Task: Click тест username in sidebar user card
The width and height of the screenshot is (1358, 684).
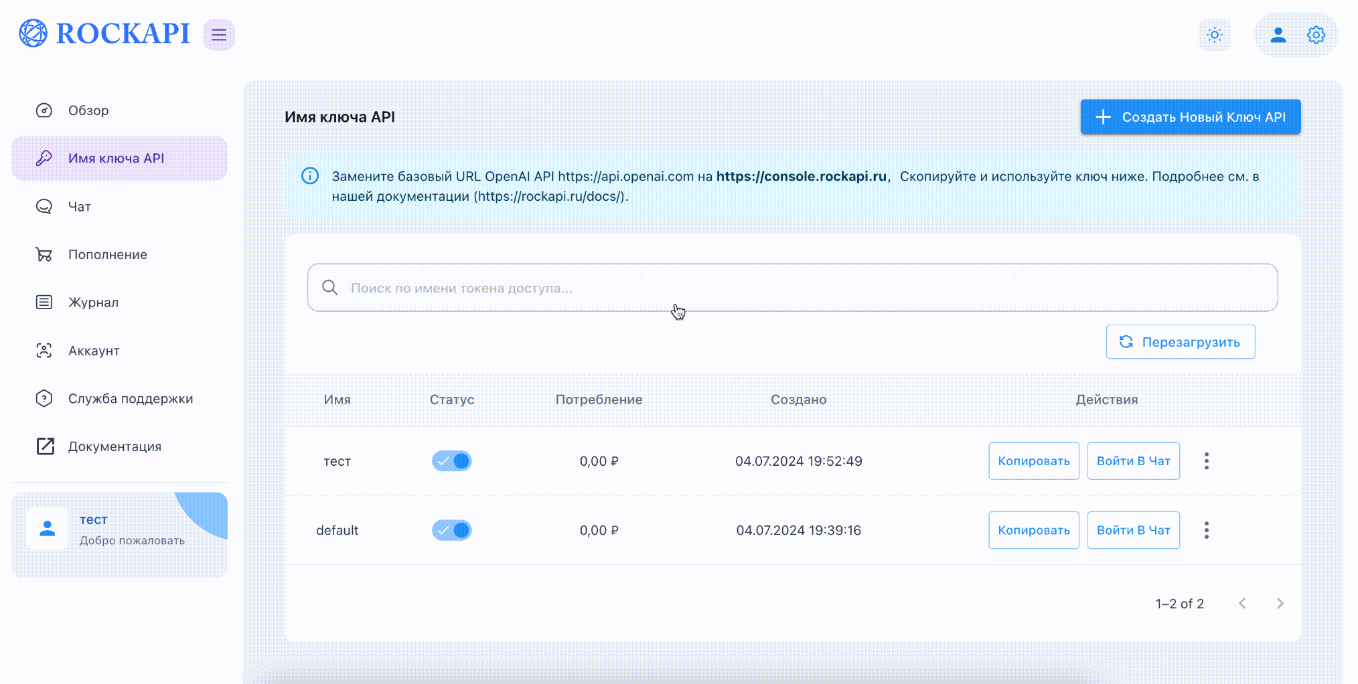Action: pos(94,519)
